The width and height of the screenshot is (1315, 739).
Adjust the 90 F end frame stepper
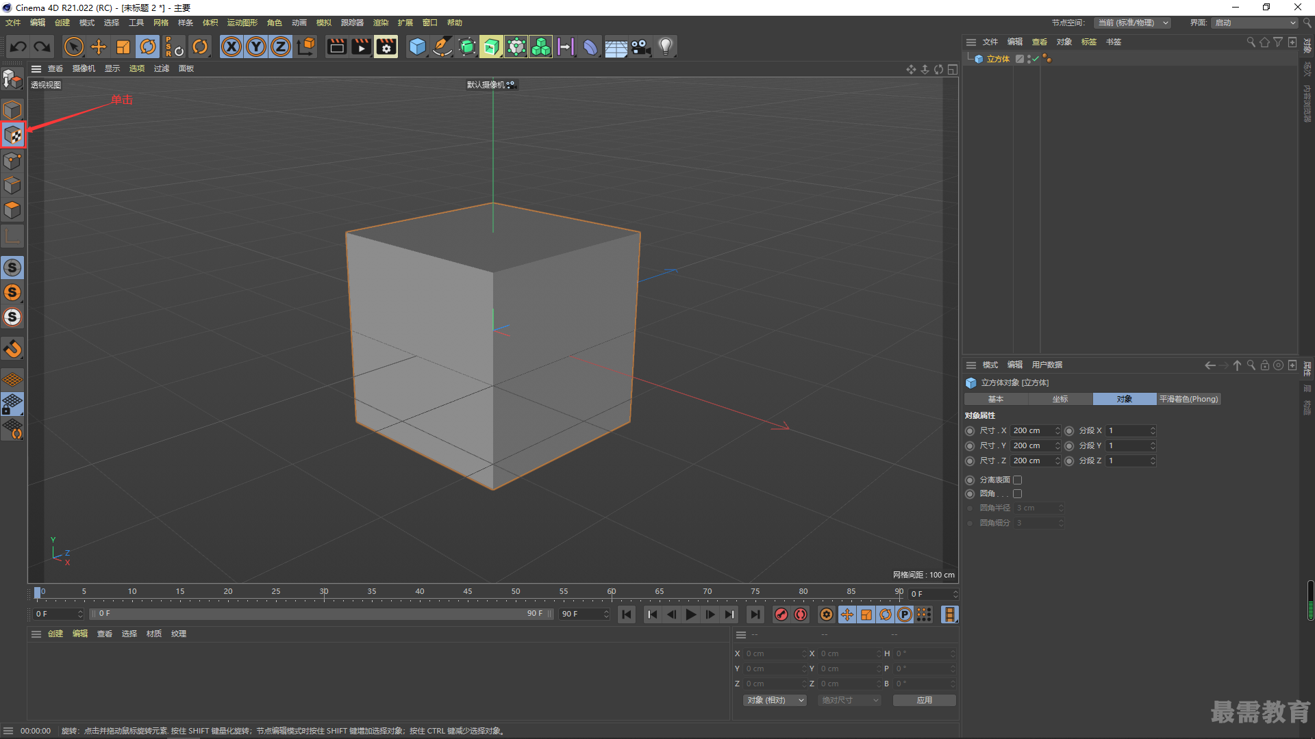click(606, 614)
